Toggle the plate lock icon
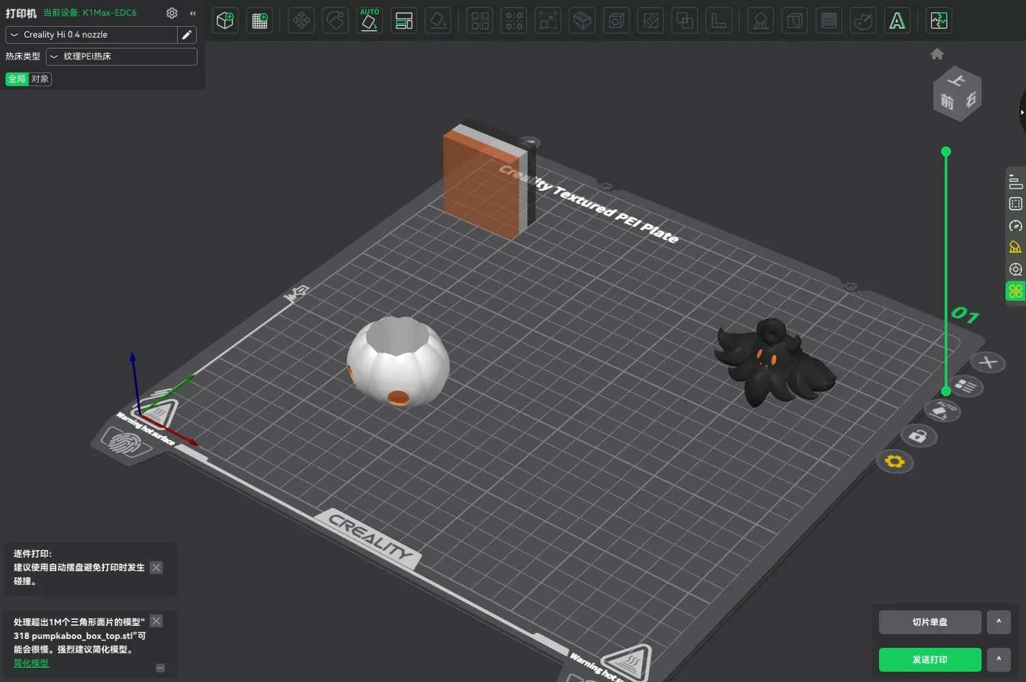Image resolution: width=1026 pixels, height=682 pixels. click(x=918, y=435)
